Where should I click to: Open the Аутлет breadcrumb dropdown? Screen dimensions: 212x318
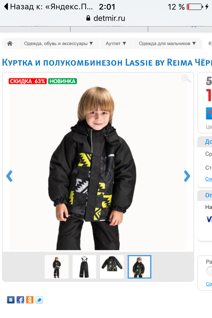pos(116,43)
